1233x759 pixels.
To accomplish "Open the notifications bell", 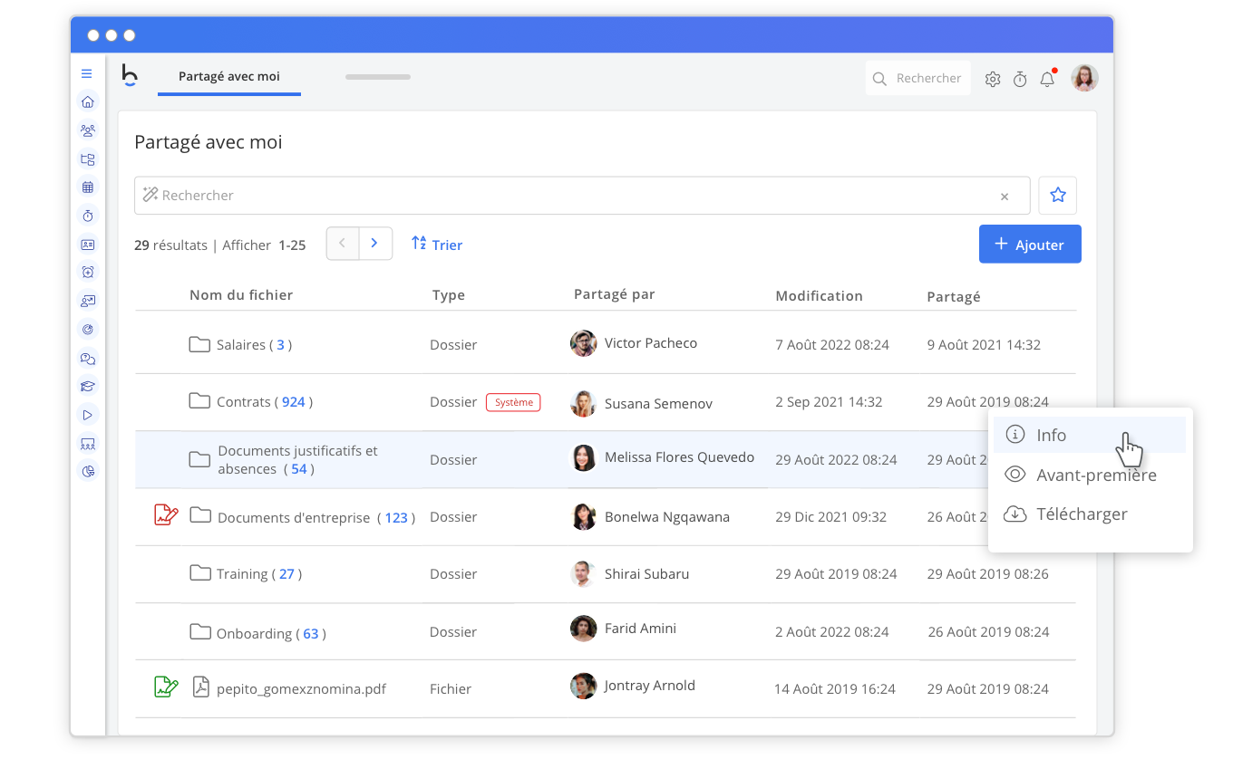I will pyautogui.click(x=1047, y=80).
